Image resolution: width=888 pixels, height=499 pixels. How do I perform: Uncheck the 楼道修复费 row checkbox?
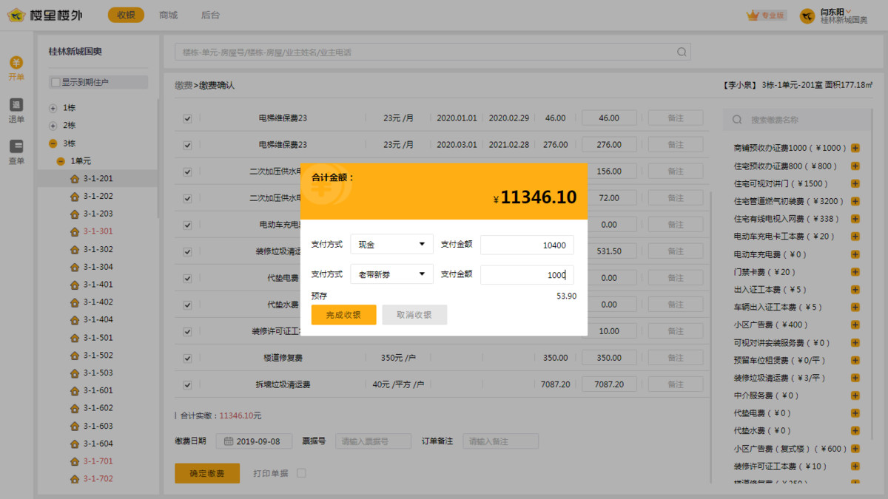click(187, 359)
